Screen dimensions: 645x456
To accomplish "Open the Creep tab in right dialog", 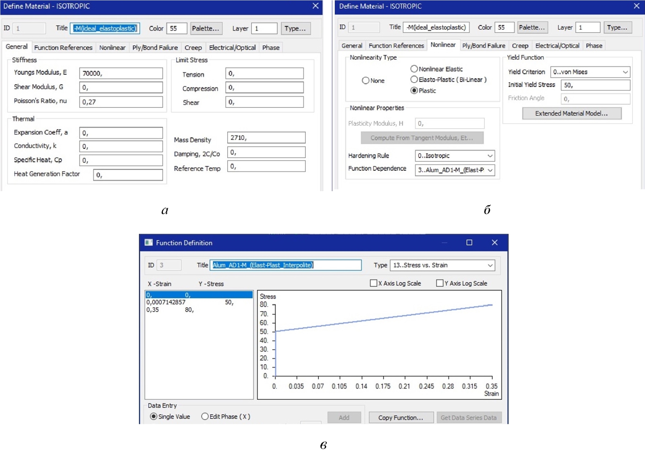I will pyautogui.click(x=520, y=46).
